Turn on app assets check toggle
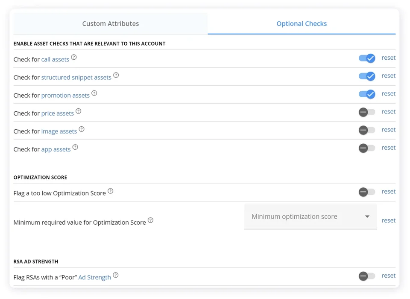Viewport: 410px width, 299px height. point(367,148)
